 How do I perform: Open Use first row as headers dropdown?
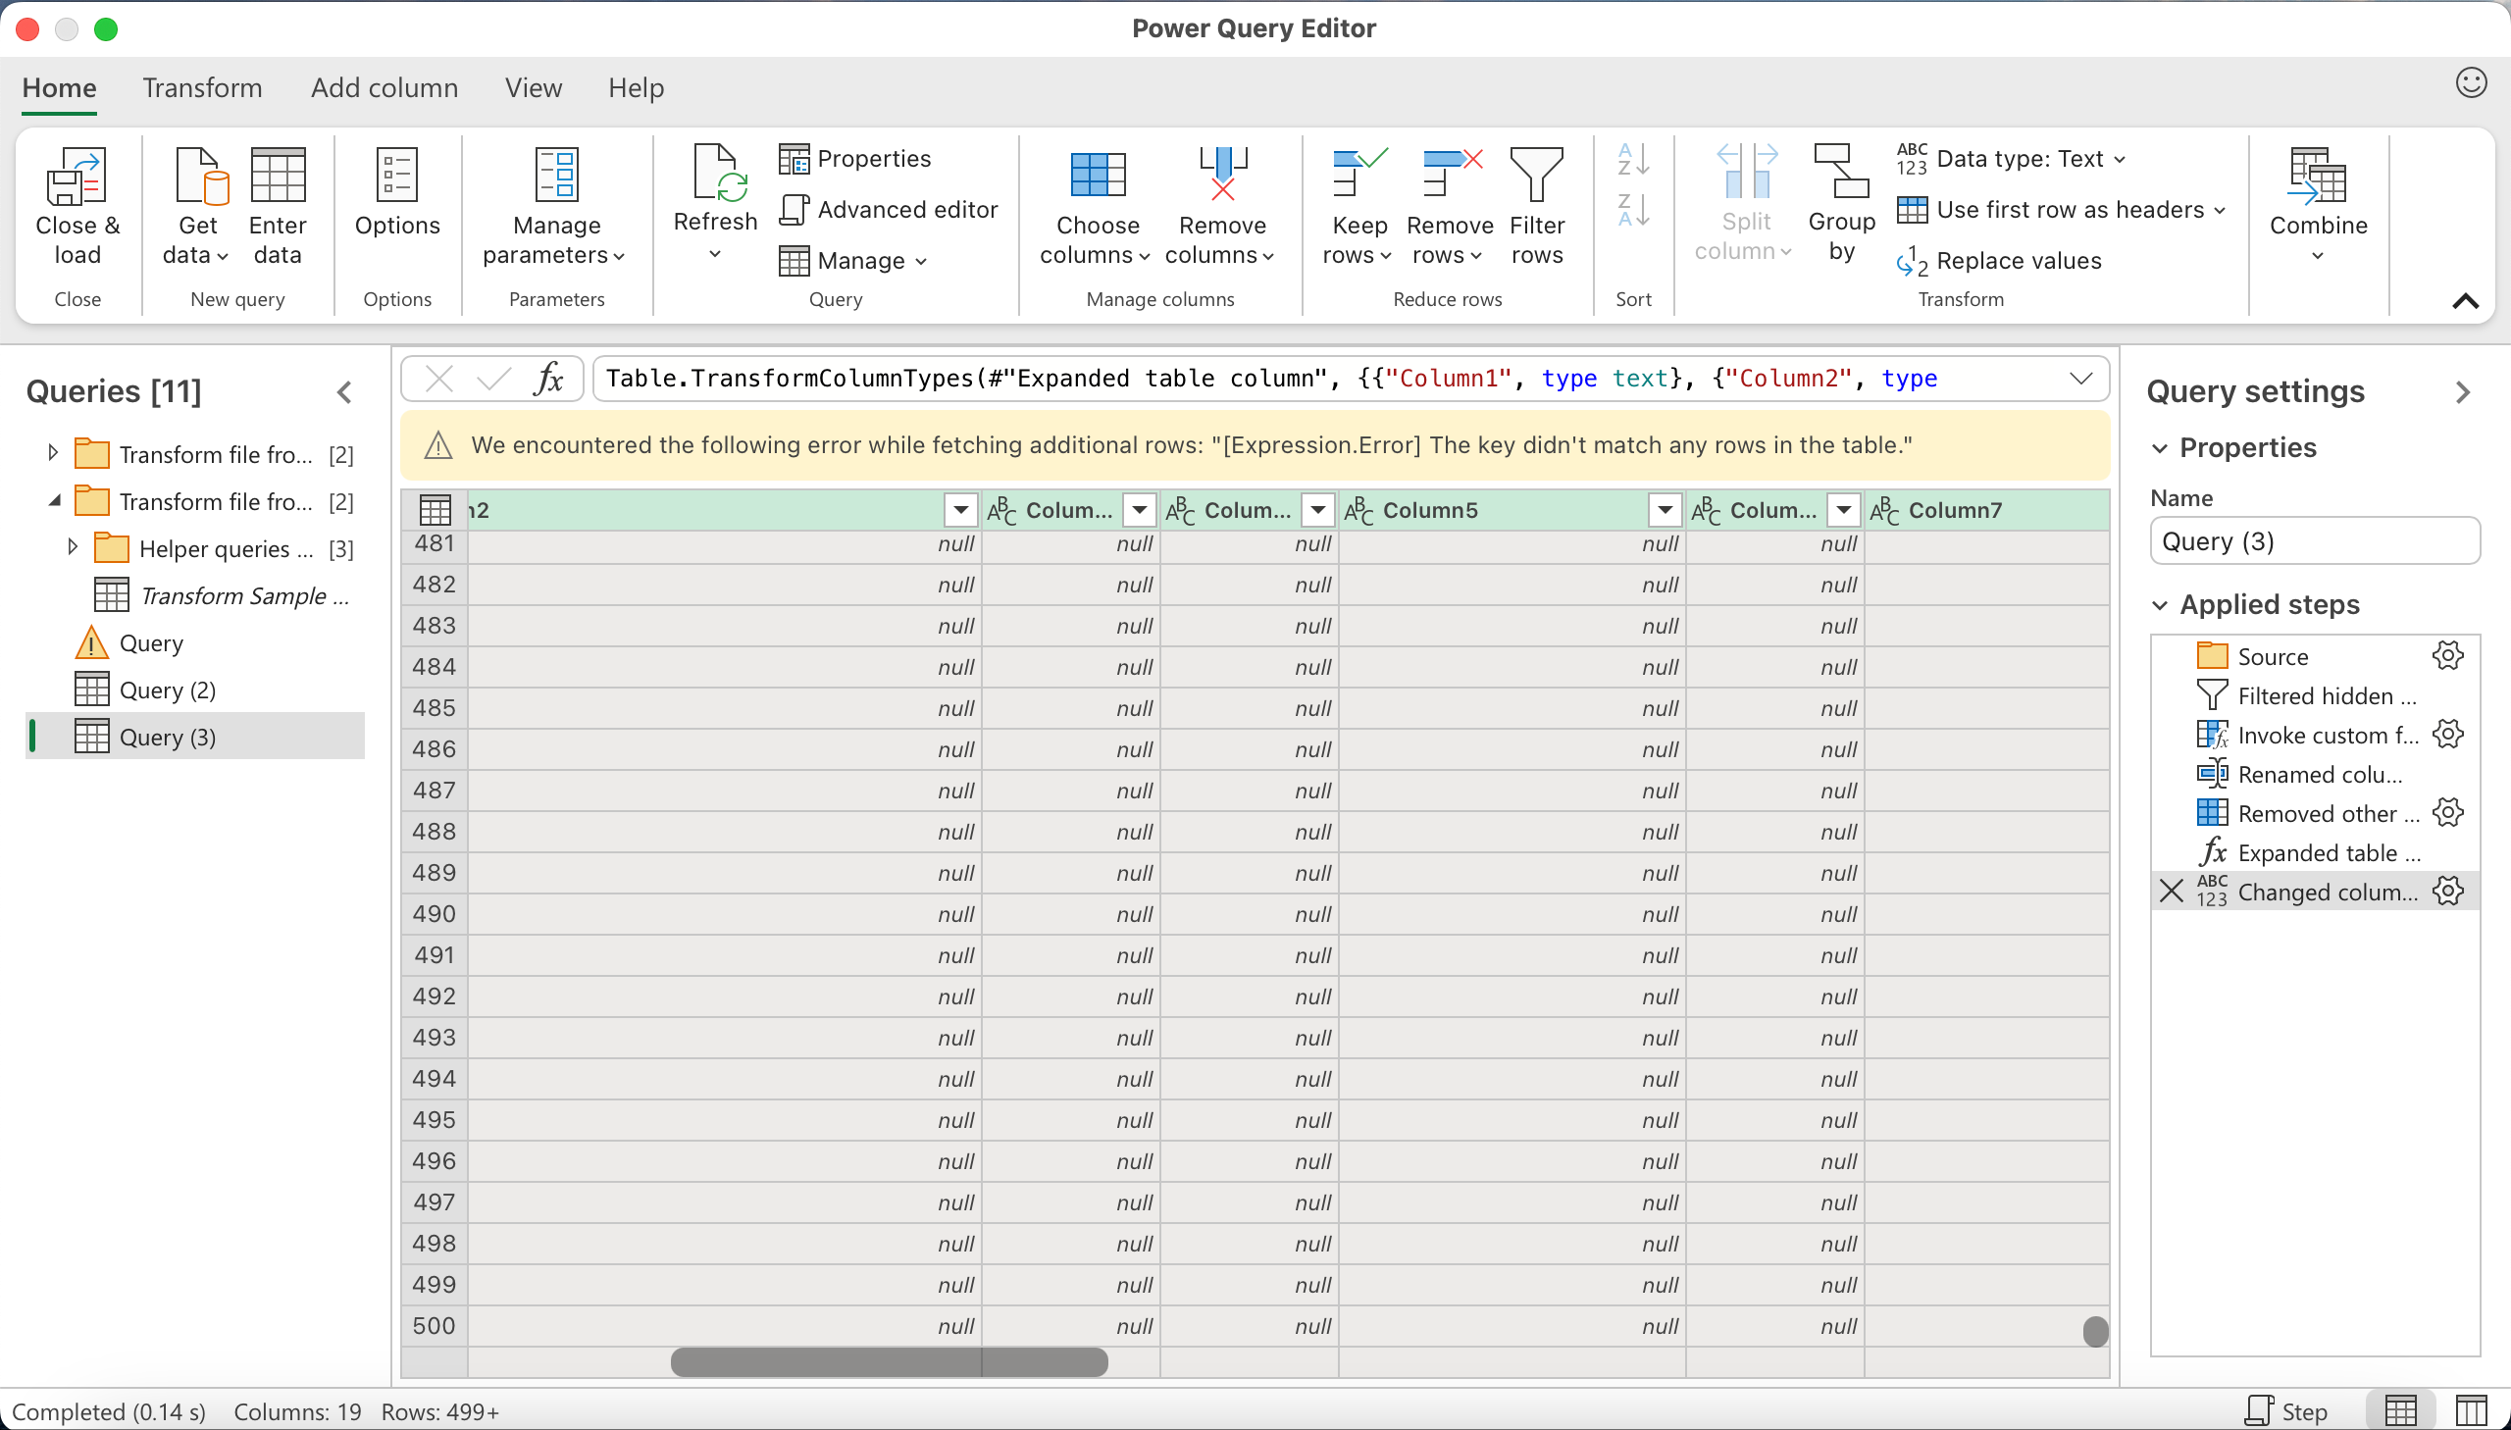coord(2059,209)
